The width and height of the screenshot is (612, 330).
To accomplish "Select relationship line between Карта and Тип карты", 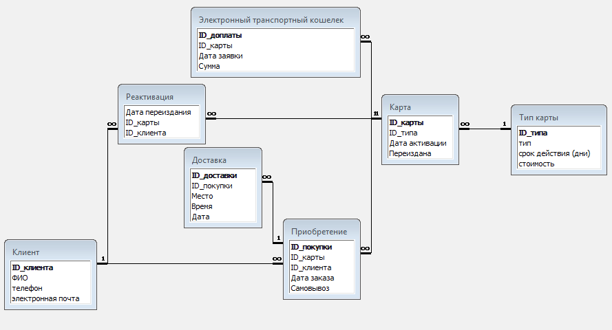I will click(485, 129).
